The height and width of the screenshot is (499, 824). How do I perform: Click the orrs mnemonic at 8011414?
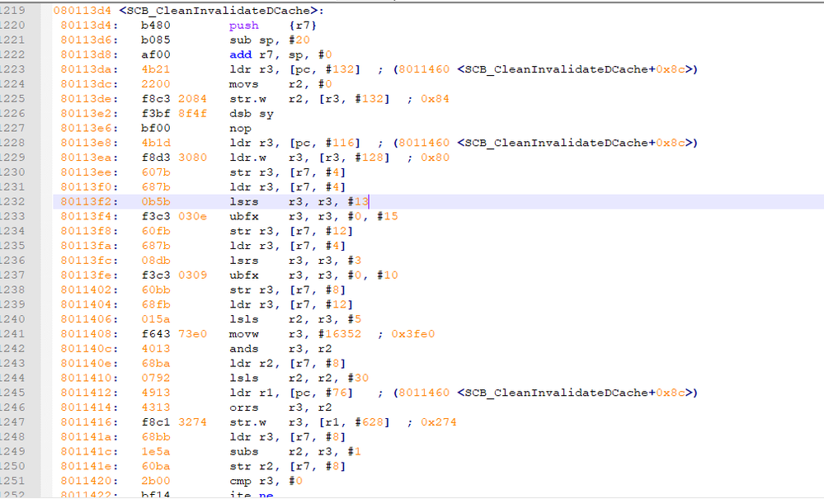244,407
